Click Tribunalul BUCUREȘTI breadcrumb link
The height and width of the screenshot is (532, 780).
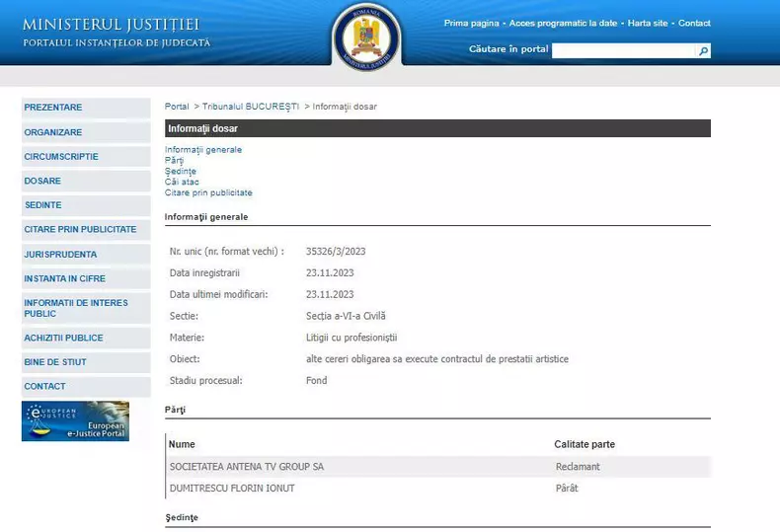coord(250,107)
